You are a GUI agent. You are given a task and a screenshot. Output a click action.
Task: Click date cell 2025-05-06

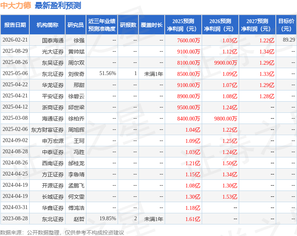[15, 74]
